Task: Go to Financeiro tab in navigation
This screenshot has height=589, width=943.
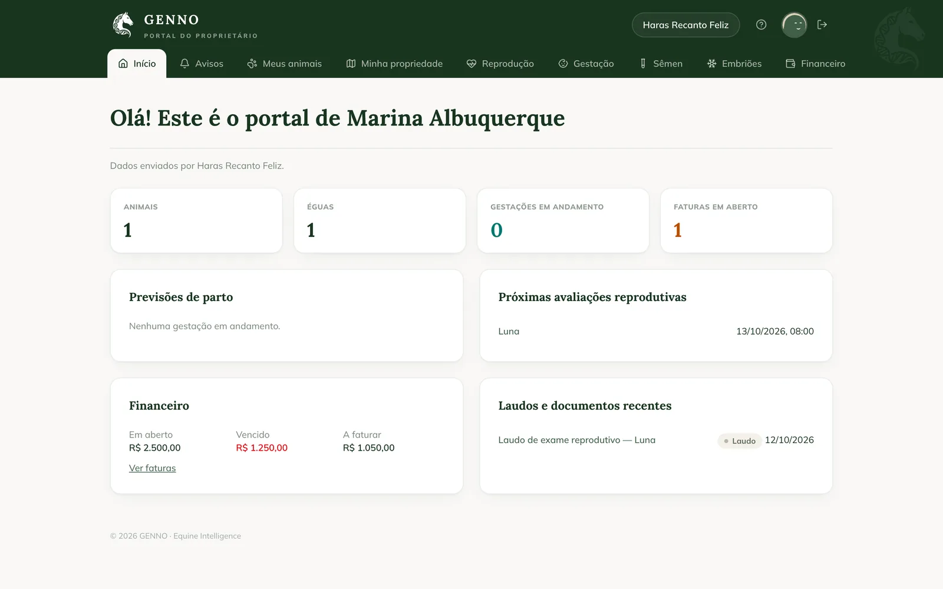Action: tap(816, 64)
